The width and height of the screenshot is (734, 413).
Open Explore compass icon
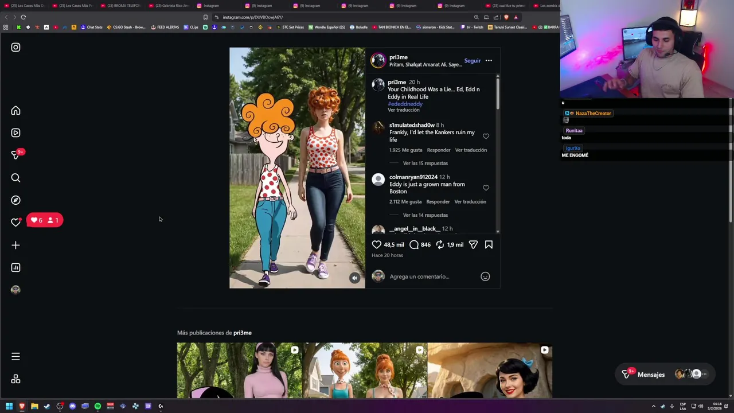pyautogui.click(x=15, y=200)
